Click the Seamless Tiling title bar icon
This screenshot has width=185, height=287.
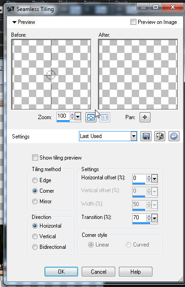point(11,9)
